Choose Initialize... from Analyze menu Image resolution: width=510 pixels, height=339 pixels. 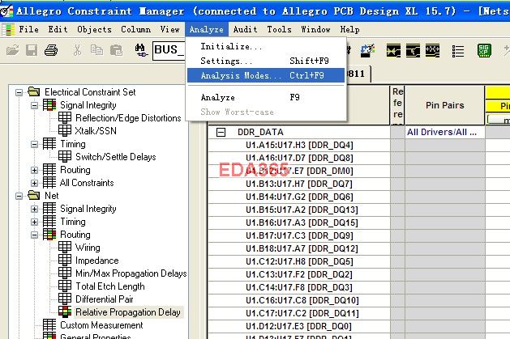266,46
